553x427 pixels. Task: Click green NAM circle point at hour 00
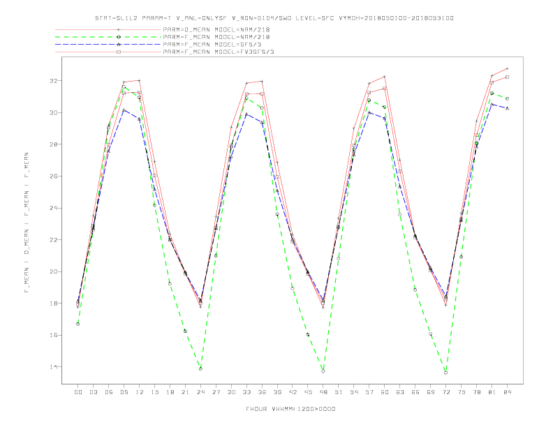coord(78,324)
